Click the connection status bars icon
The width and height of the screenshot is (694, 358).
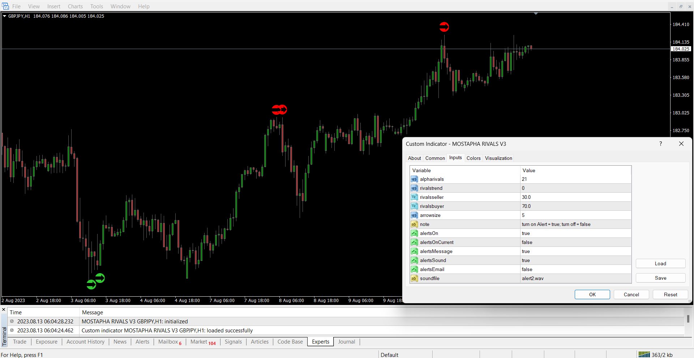644,354
